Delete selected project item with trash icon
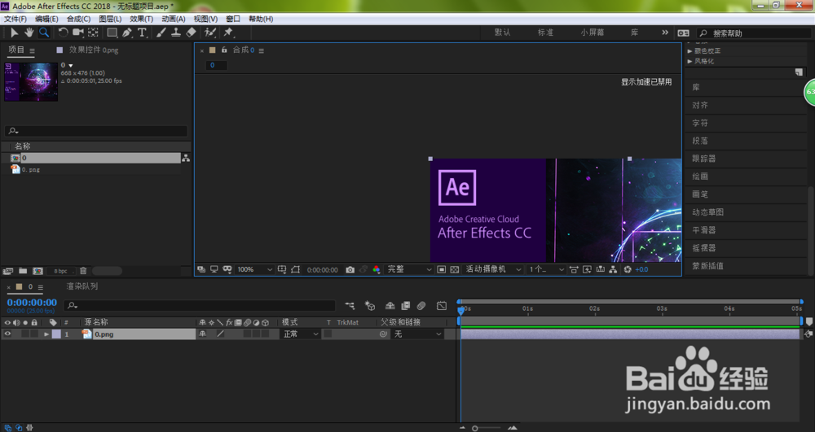 [x=83, y=271]
